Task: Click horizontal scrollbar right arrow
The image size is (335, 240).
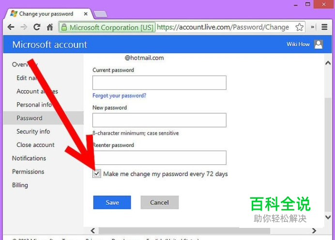Action: [314, 231]
